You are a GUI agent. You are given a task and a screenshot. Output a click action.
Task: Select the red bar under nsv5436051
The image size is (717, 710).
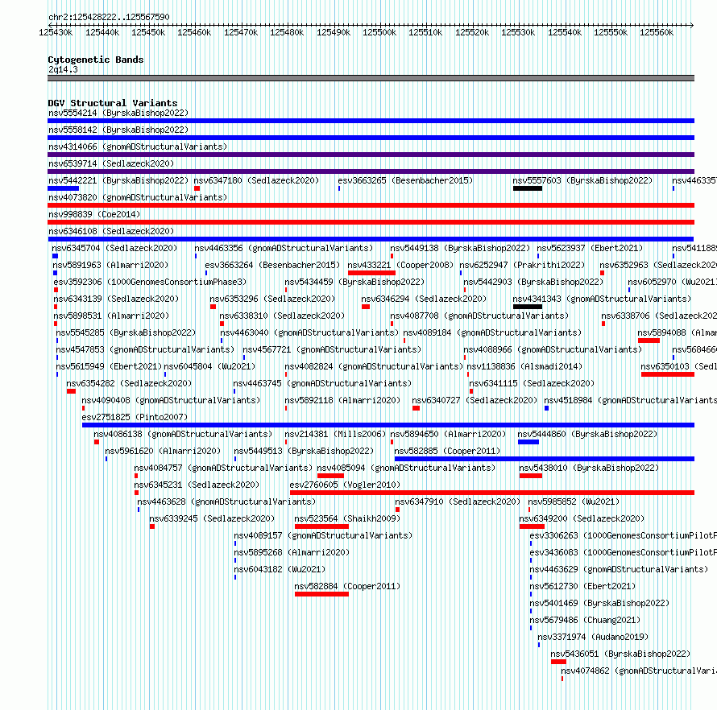pos(558,662)
